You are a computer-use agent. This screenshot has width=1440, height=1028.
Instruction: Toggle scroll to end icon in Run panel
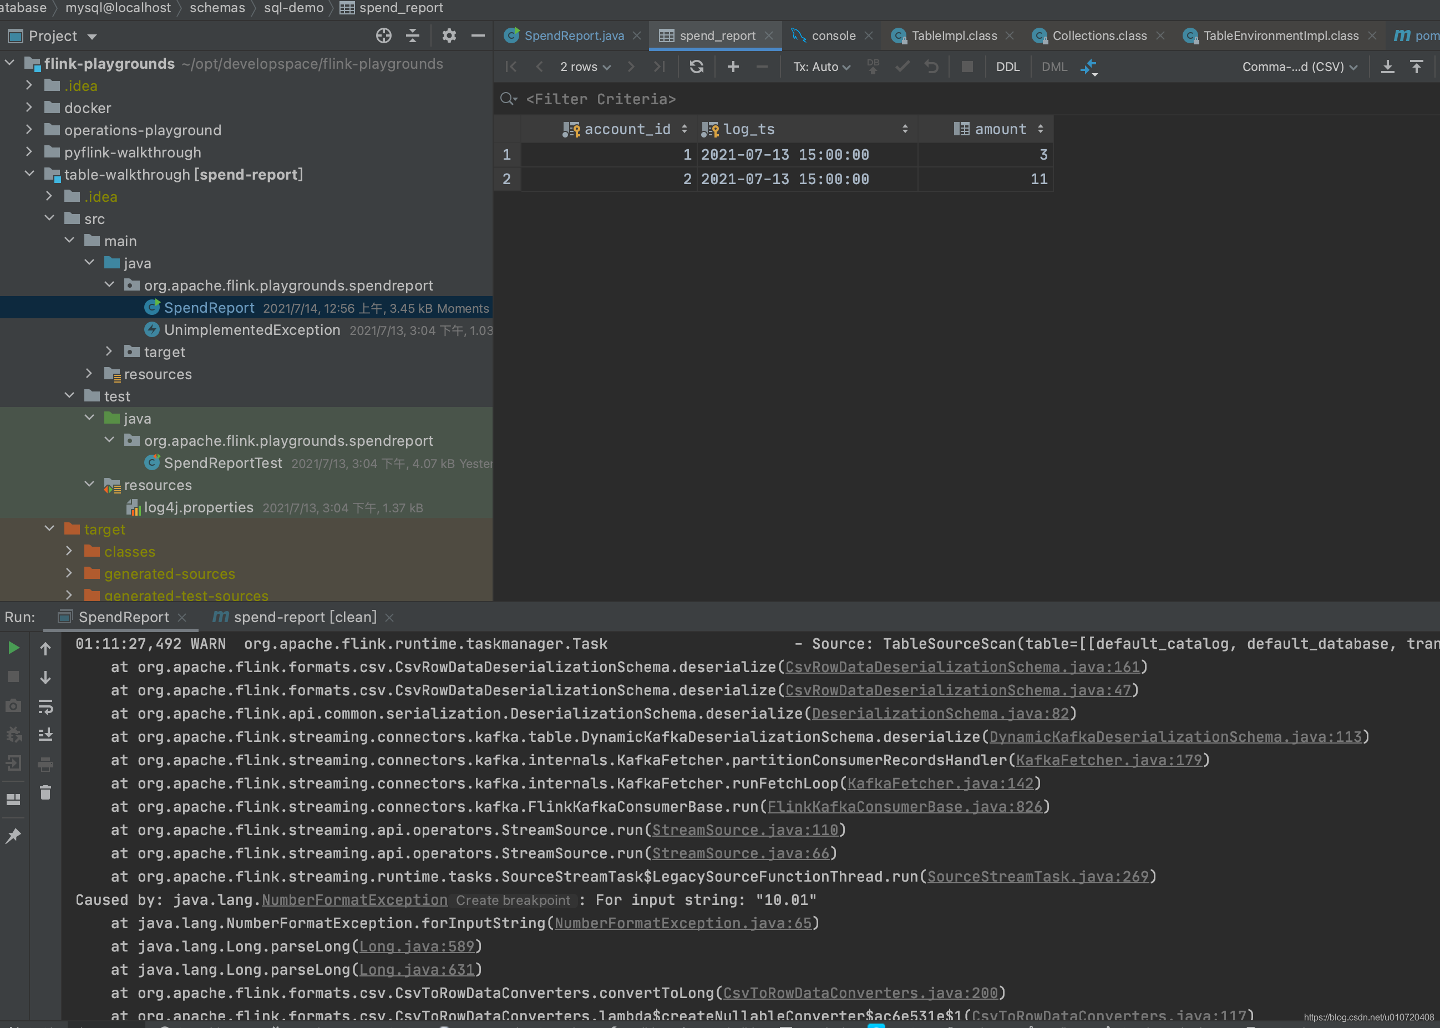[45, 735]
